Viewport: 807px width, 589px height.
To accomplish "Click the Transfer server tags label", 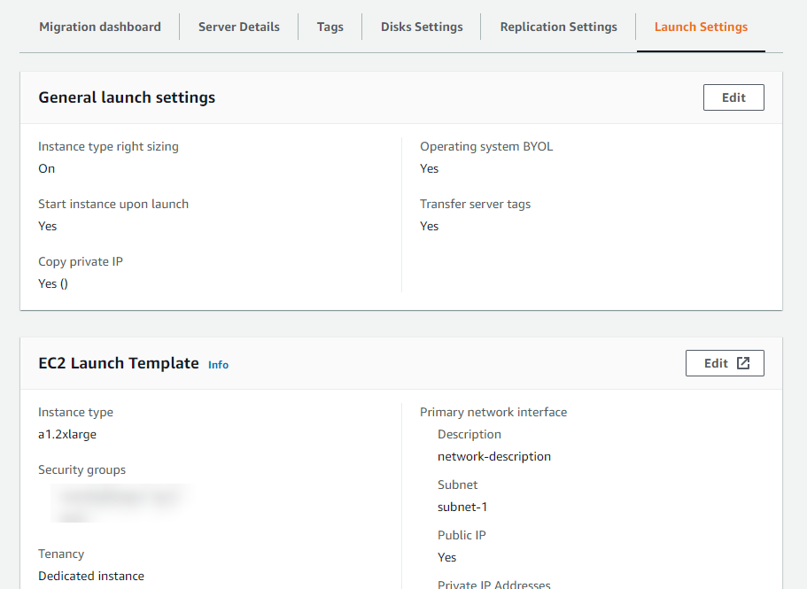I will 475,205.
